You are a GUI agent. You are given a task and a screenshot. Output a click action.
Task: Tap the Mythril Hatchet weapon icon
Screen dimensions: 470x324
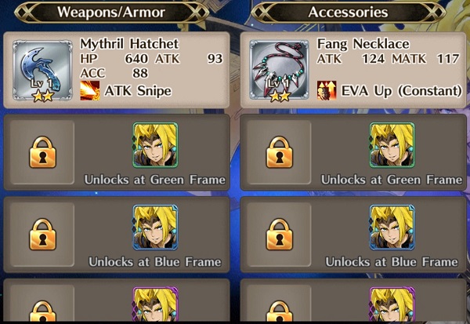pyautogui.click(x=42, y=71)
